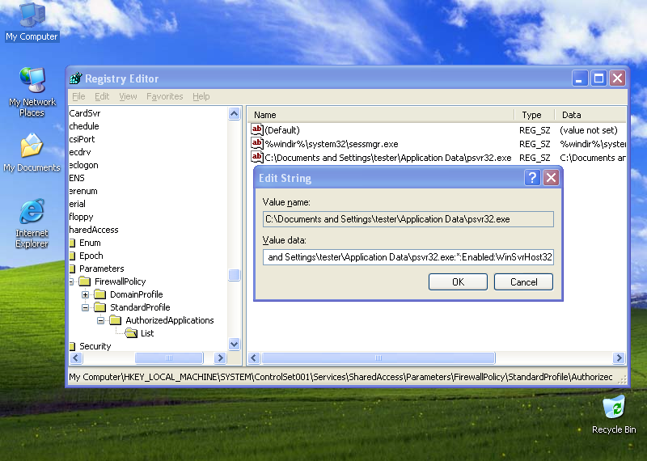Screen dimensions: 647x461
Task: Sort by the Data column header
Action: click(590, 115)
